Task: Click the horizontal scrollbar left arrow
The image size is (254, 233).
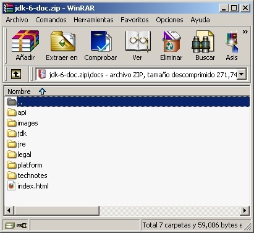Action: click(x=9, y=210)
